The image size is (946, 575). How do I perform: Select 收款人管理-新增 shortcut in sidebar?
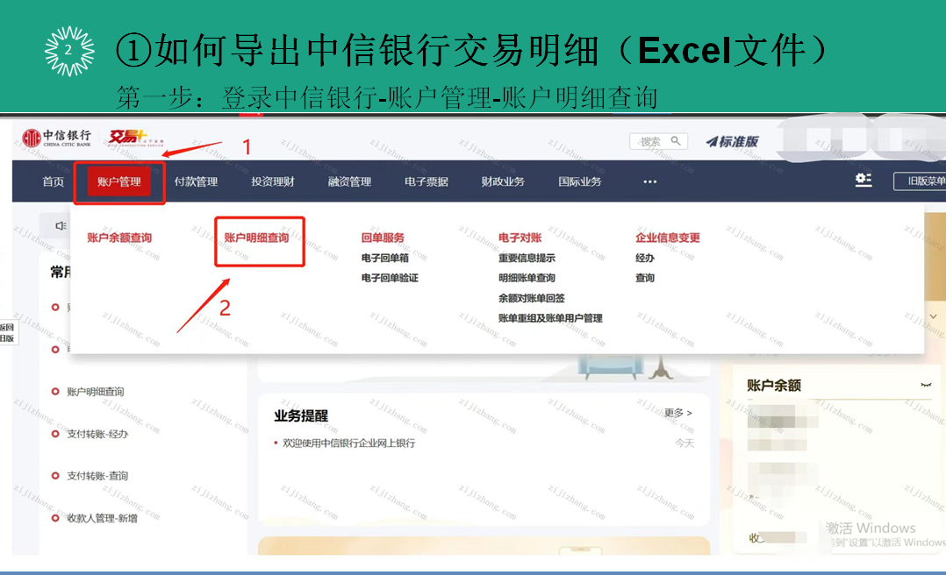click(102, 518)
